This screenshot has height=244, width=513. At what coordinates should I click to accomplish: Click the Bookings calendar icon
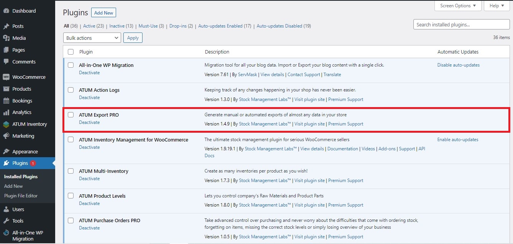click(x=6, y=101)
